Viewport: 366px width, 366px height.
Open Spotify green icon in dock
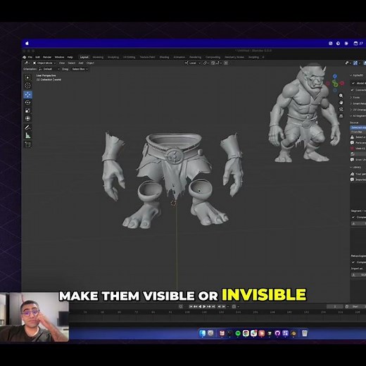(238, 333)
